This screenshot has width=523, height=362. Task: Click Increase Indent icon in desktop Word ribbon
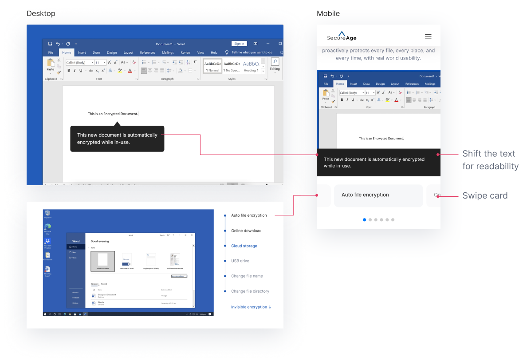pyautogui.click(x=181, y=63)
